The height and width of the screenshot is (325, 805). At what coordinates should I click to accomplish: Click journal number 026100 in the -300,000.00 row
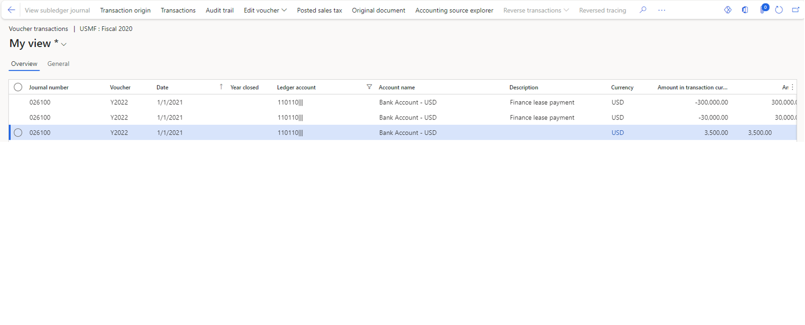[x=40, y=102]
